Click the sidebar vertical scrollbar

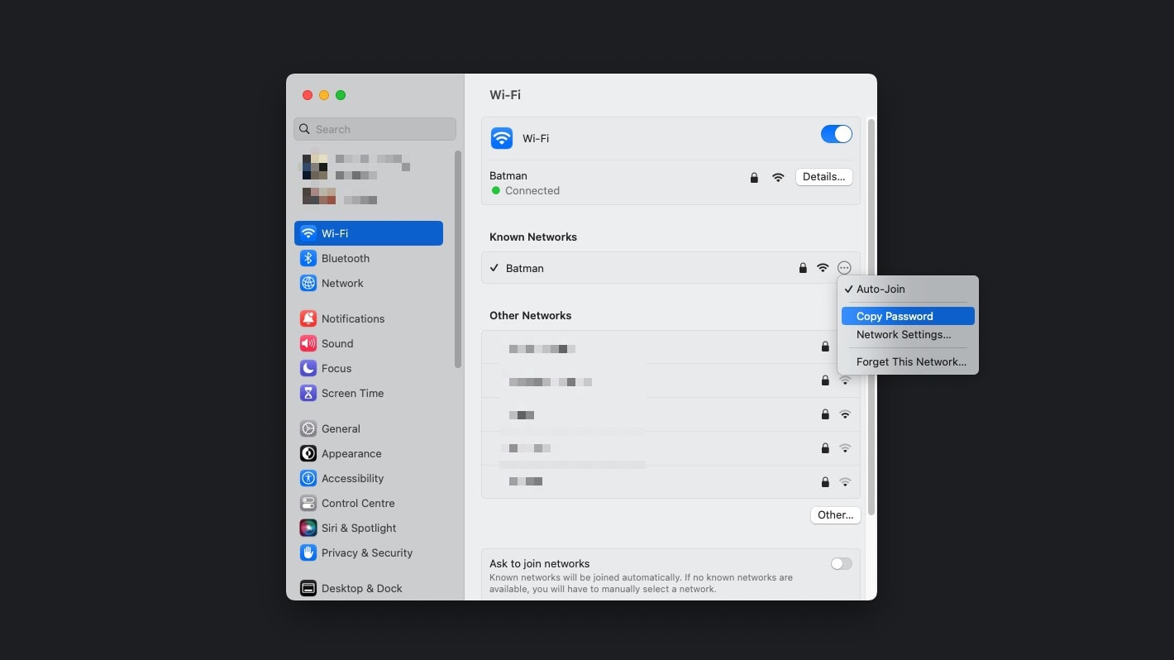coord(458,259)
